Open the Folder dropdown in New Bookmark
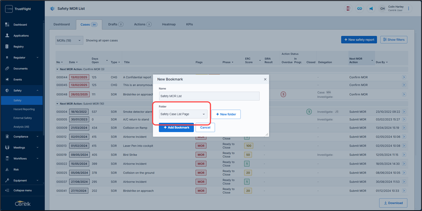Screen dimensions: 422x211 tap(183, 114)
